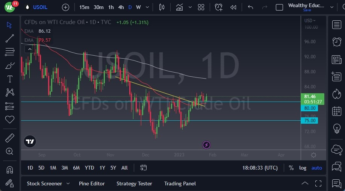
Task: Click the magnet mode icon
Action: pyautogui.click(x=10, y=170)
